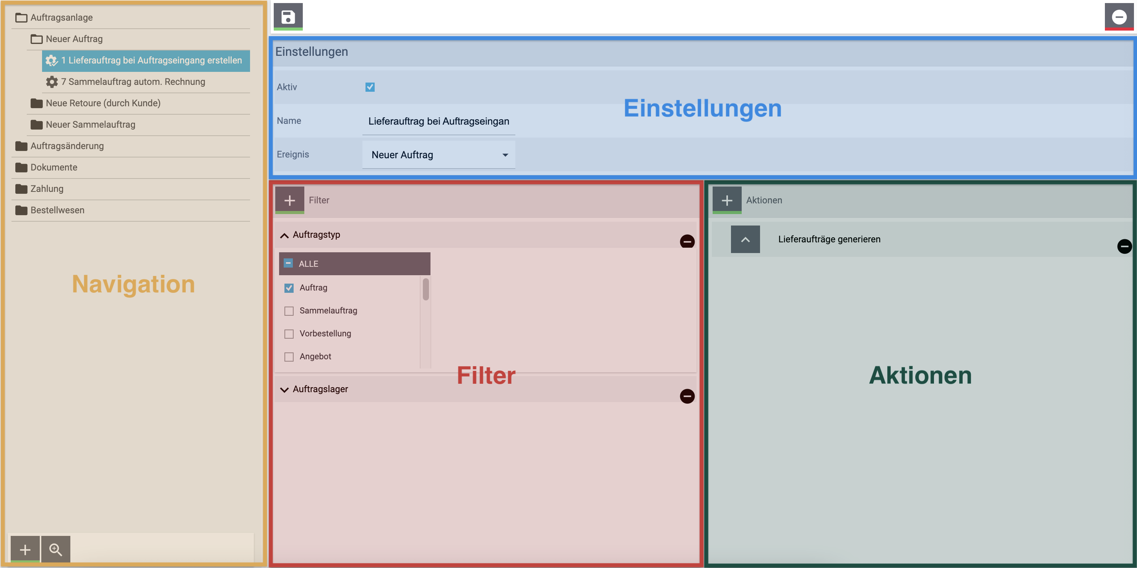Enable the Vorbestellung checkbox
The width and height of the screenshot is (1137, 568).
pyautogui.click(x=289, y=334)
